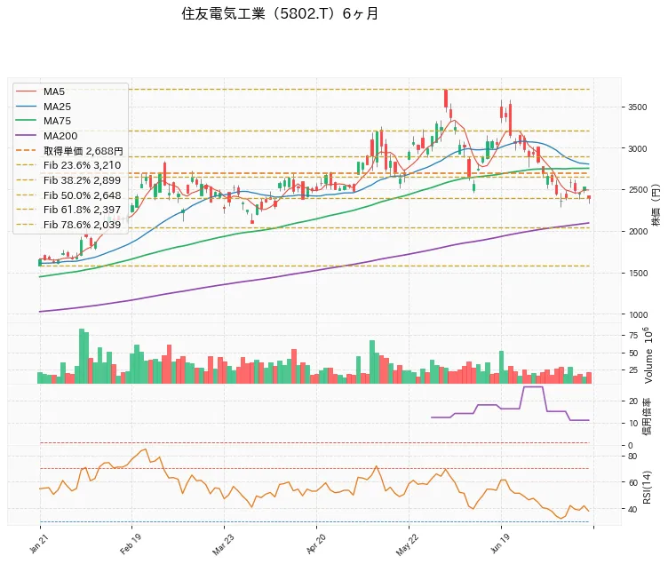Click the RSI(14) axis title

click(x=647, y=488)
